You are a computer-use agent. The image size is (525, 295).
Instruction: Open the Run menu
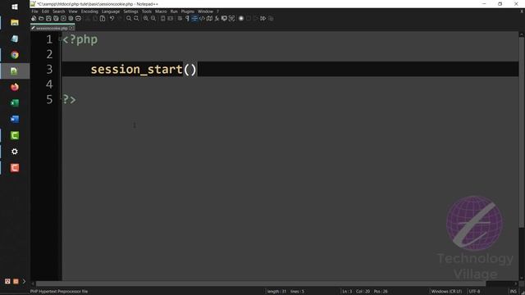click(x=174, y=11)
